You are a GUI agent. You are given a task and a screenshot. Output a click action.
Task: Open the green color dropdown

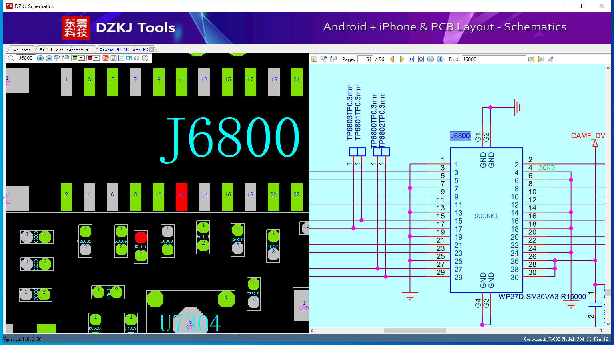click(78, 58)
